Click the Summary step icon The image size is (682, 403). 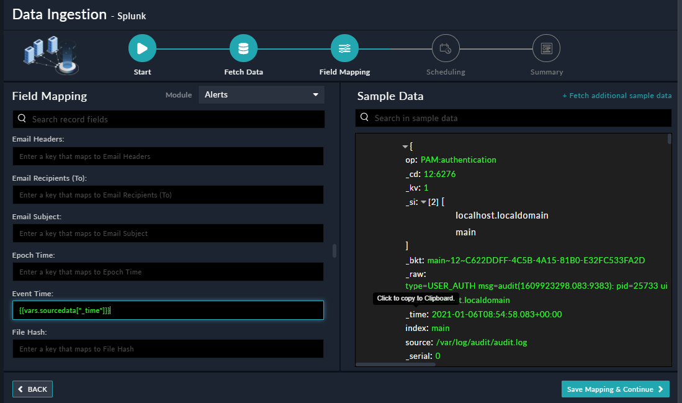(x=546, y=48)
